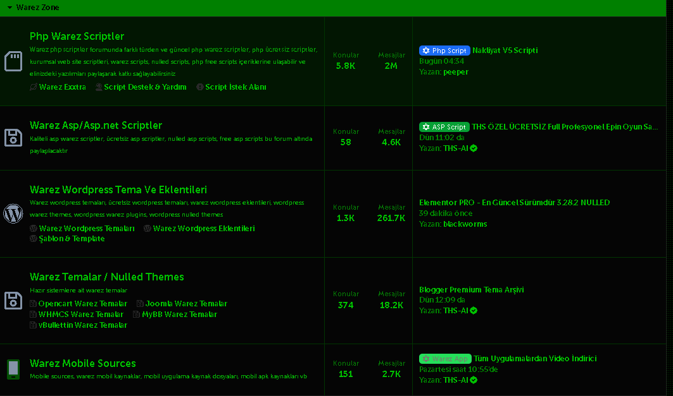Open the Php Warez Scriptler forum
Image resolution: width=673 pixels, height=396 pixels.
click(77, 37)
